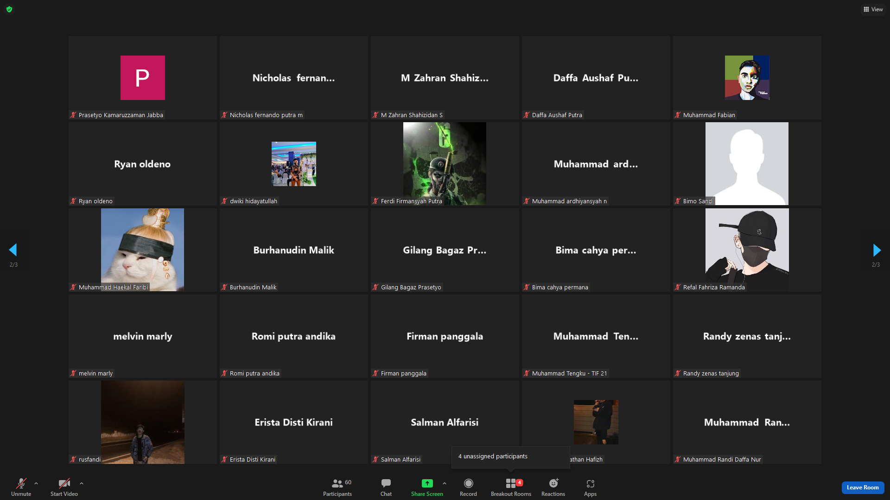890x500 pixels.
Task: Click muted mic icon beside Gilang Bagaz Prasetyo
Action: [x=375, y=287]
